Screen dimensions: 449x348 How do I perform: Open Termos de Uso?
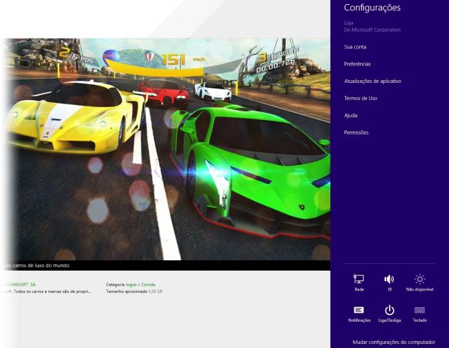[361, 98]
